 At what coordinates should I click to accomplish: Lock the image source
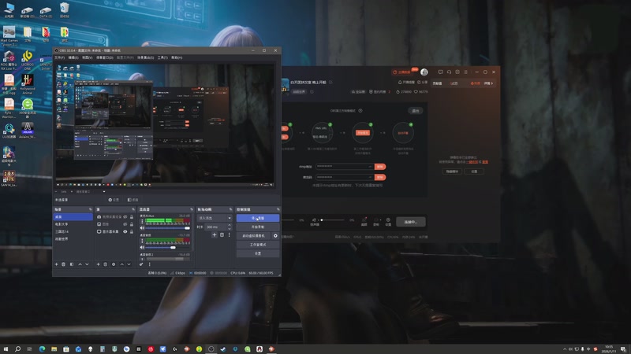point(131,224)
